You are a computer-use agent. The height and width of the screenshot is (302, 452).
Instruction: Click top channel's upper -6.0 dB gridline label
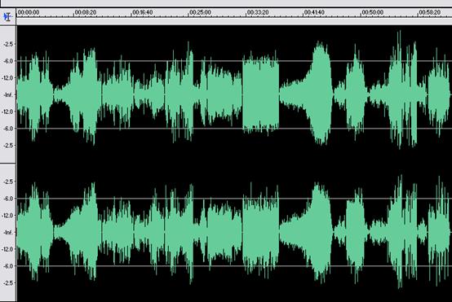click(x=8, y=61)
